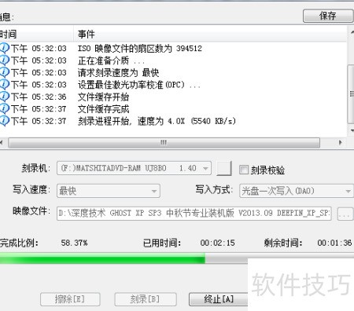Select info icon beside 文件缓存开始 entry
This screenshot has width=354, height=311.
coord(4,97)
